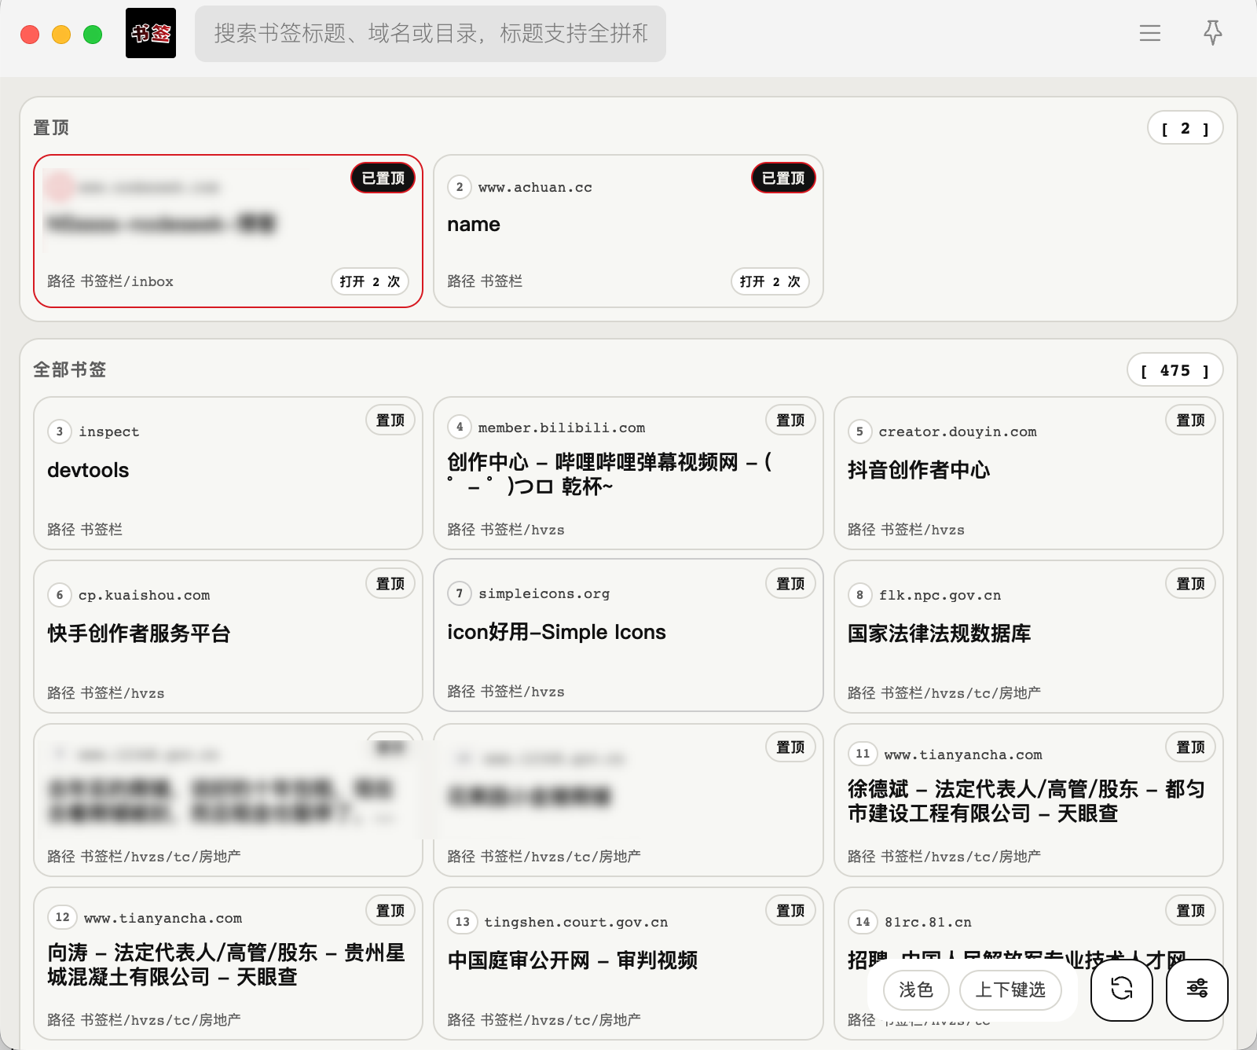Screen dimensions: 1257x1050
Task: Click the inspect label on devtools card
Action: click(x=109, y=431)
